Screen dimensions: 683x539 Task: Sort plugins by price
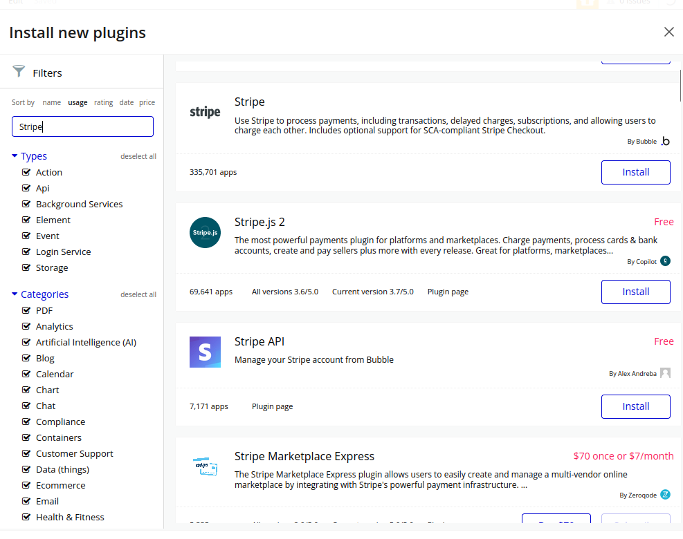tap(147, 102)
